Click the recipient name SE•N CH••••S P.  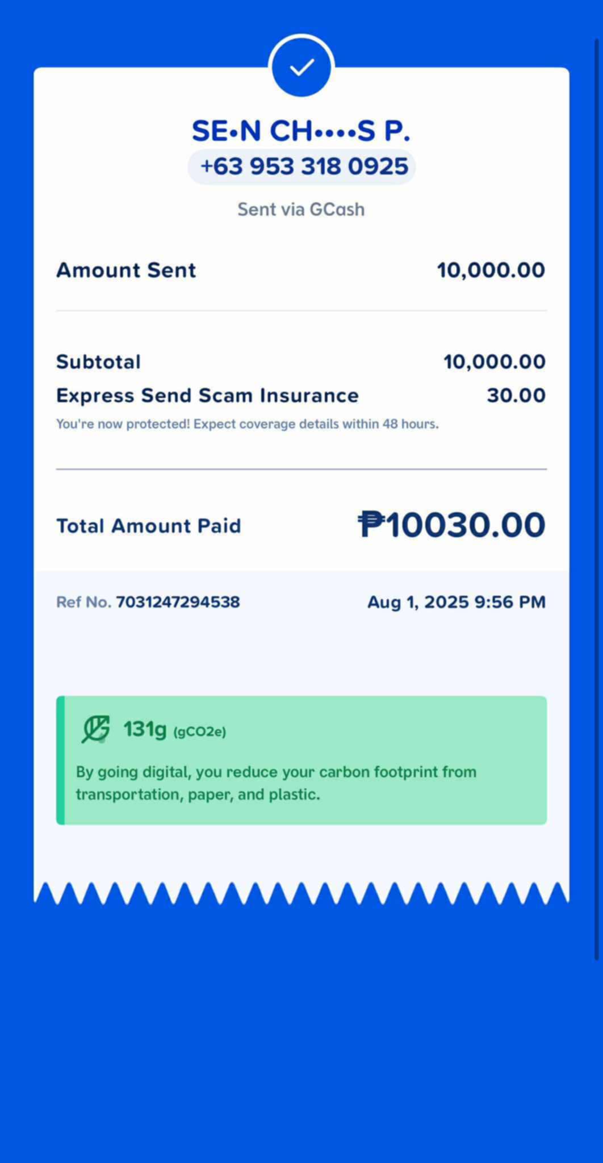tap(301, 131)
